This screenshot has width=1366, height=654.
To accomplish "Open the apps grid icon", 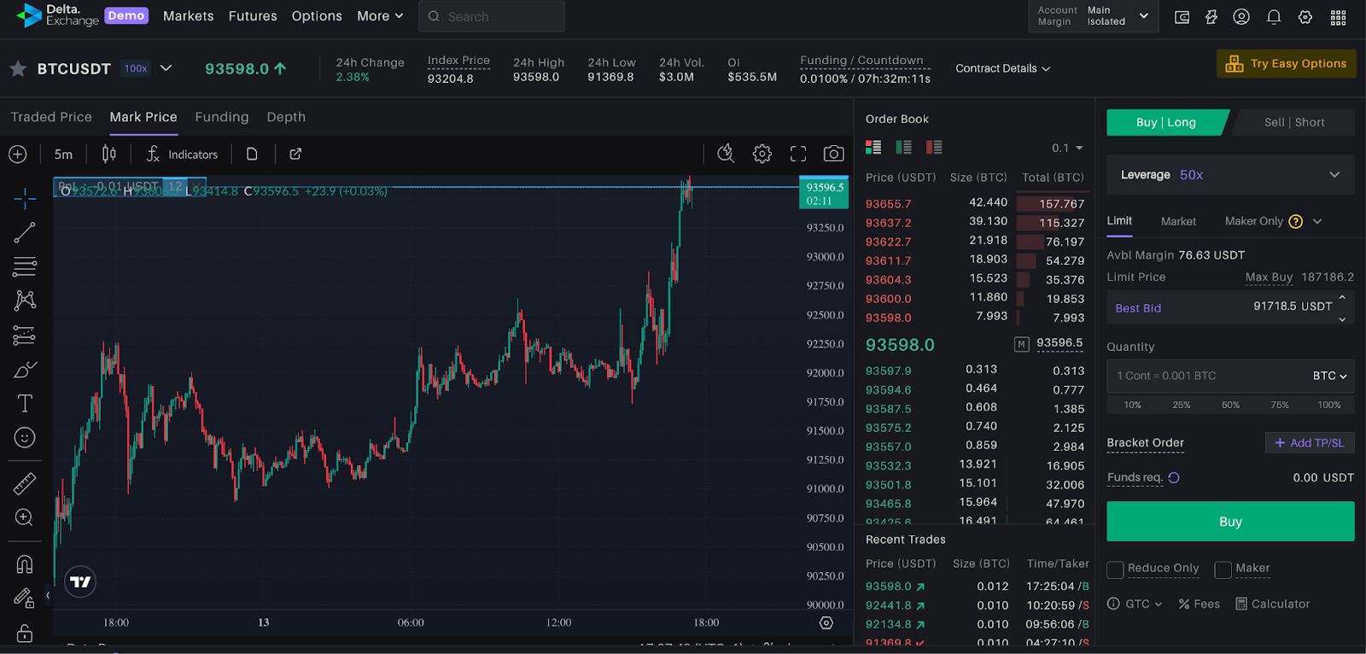I will coord(1338,17).
